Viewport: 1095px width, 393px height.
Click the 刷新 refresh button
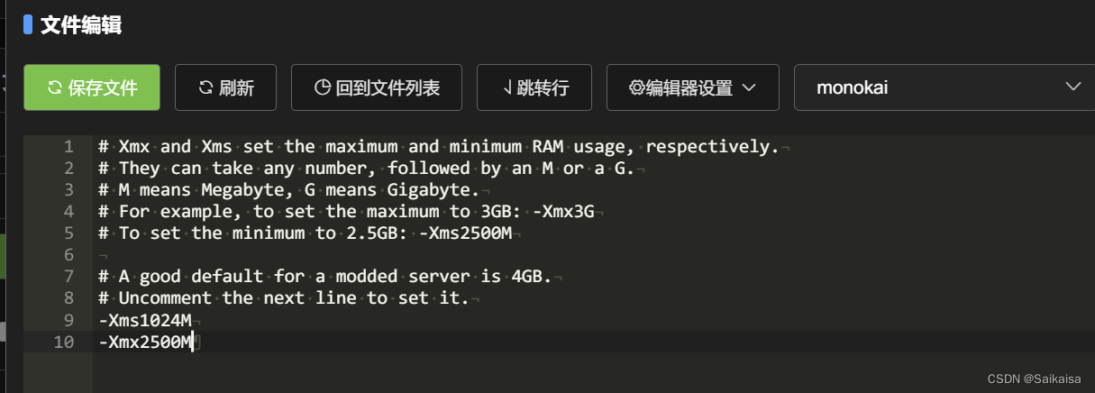tap(226, 87)
